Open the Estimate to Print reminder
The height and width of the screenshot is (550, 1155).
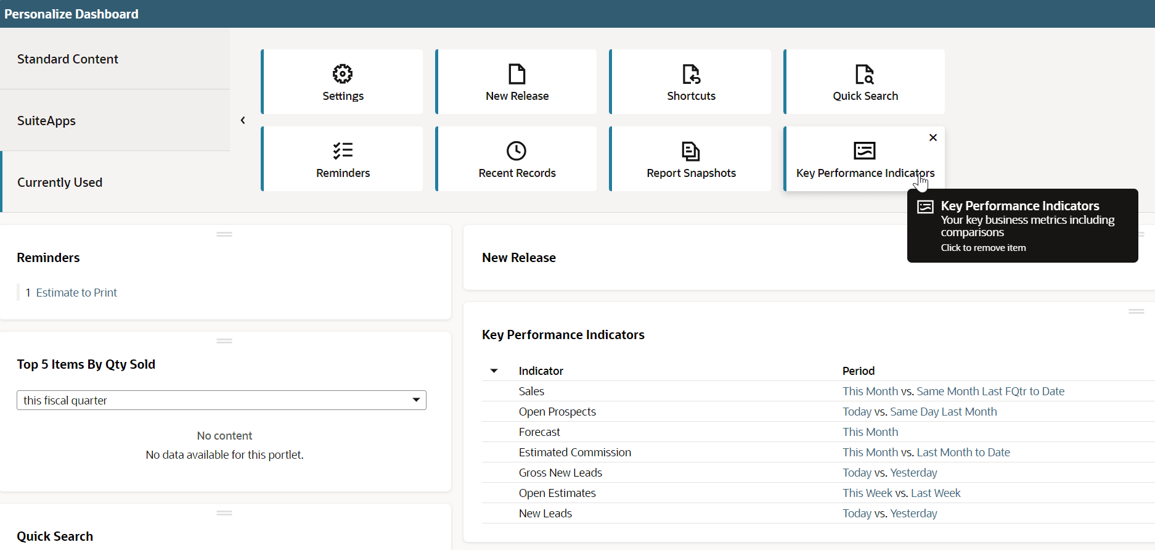pyautogui.click(x=76, y=293)
